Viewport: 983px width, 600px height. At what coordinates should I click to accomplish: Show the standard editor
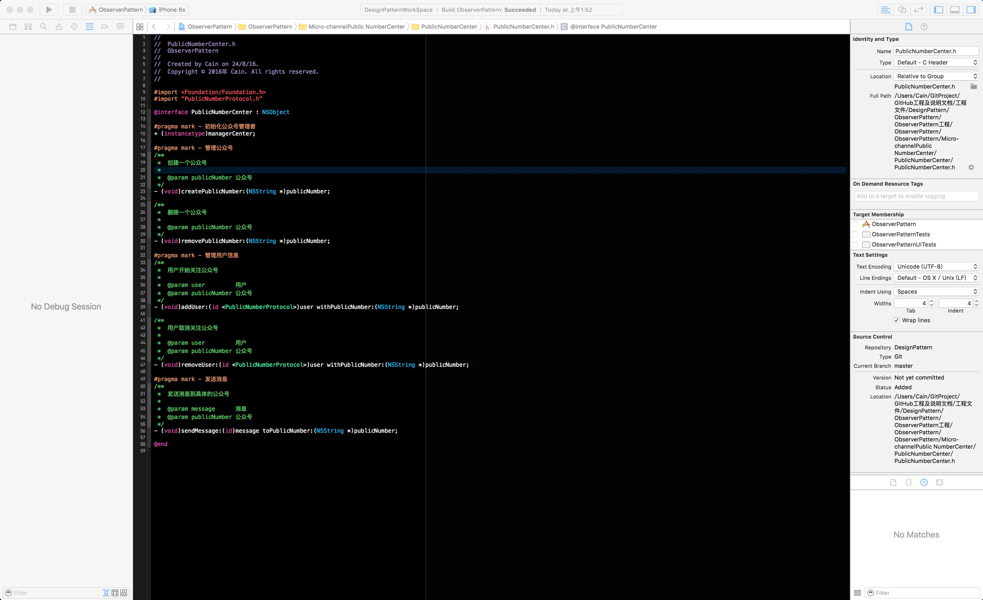(x=885, y=9)
